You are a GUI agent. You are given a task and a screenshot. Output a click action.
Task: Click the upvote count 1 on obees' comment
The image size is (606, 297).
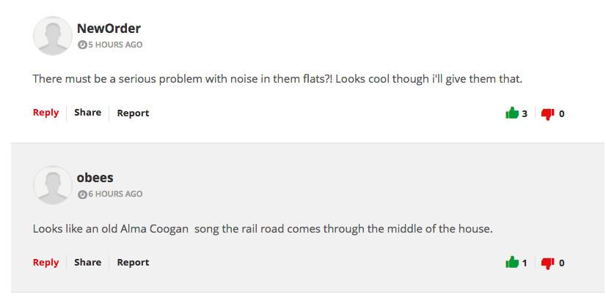[x=525, y=263]
